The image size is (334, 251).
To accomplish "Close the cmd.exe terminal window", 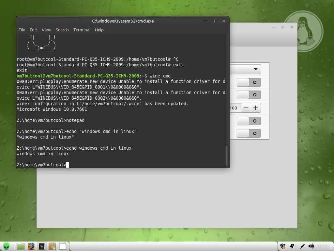I will [x=224, y=21].
